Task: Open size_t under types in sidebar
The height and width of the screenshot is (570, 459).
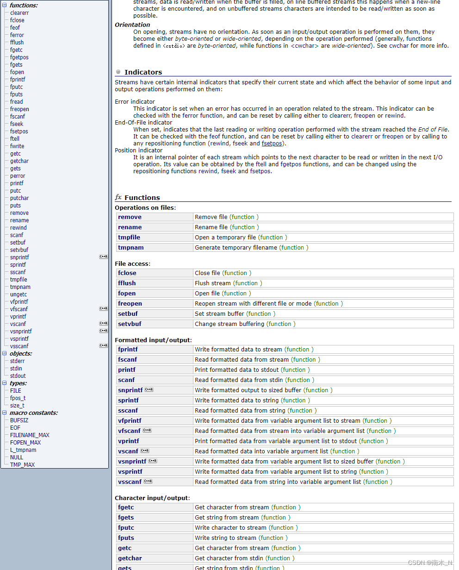Action: coord(17,406)
